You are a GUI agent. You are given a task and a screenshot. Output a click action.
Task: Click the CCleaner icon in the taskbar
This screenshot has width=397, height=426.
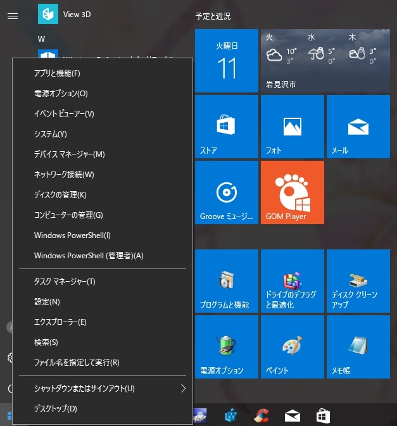(262, 416)
